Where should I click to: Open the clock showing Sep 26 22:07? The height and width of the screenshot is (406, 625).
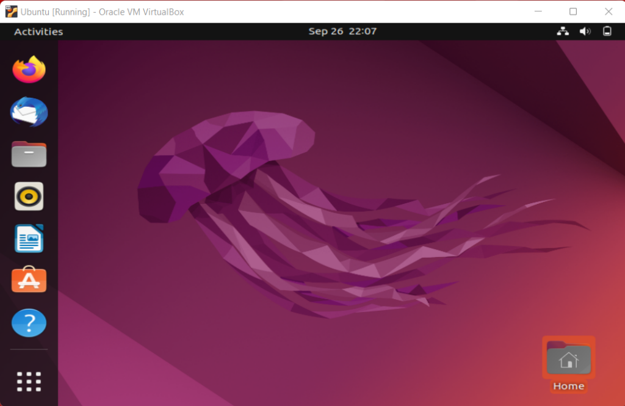(x=342, y=32)
